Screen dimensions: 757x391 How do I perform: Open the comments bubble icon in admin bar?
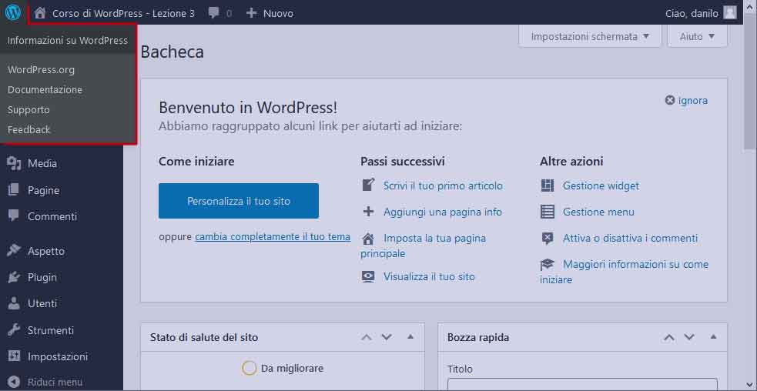(213, 13)
